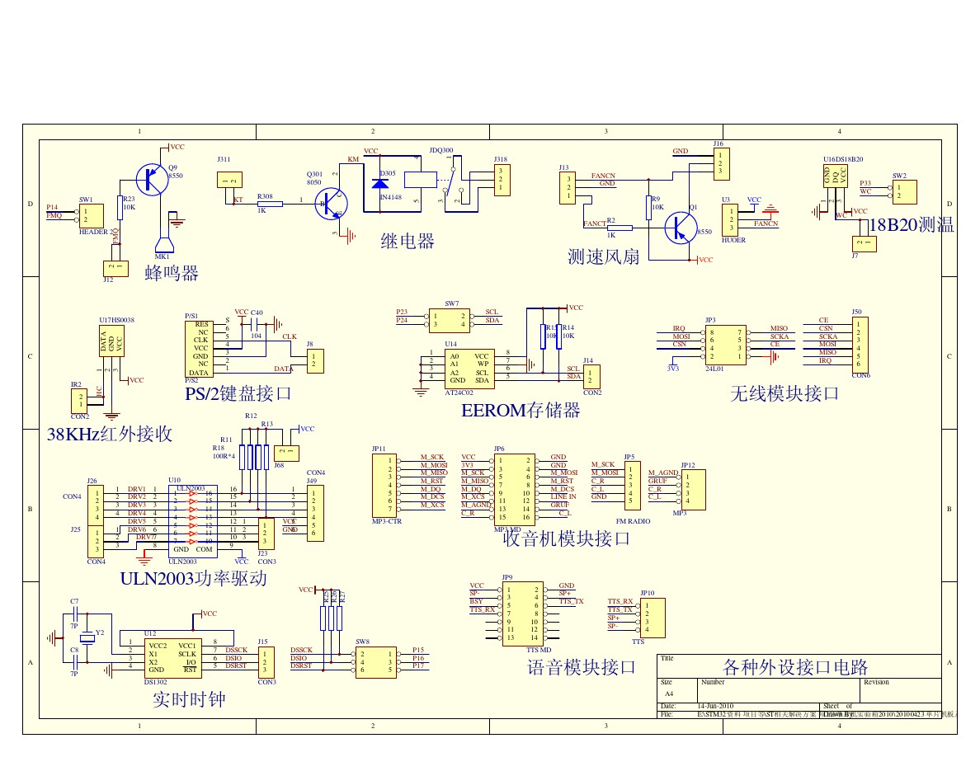
Task: Select the '实时时钟' section label
Action: point(189,699)
